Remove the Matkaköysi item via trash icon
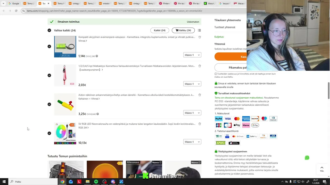This screenshot has height=185, width=330. click(x=200, y=66)
